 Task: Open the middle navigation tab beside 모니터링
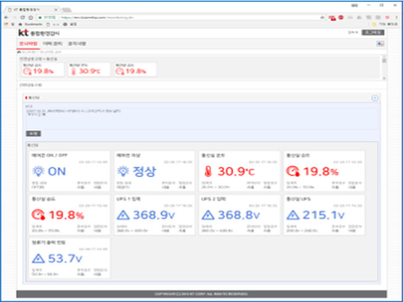click(53, 44)
